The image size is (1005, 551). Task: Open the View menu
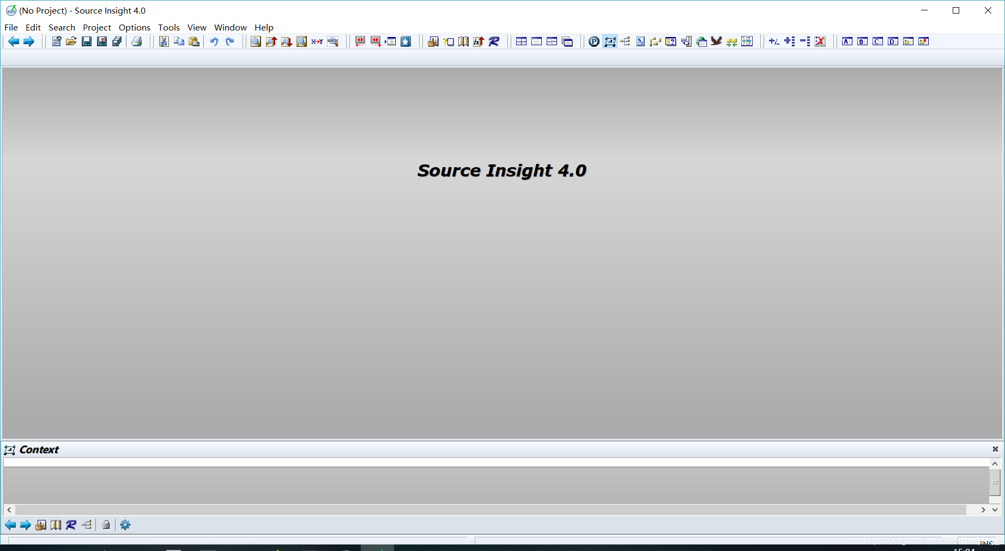pyautogui.click(x=197, y=27)
